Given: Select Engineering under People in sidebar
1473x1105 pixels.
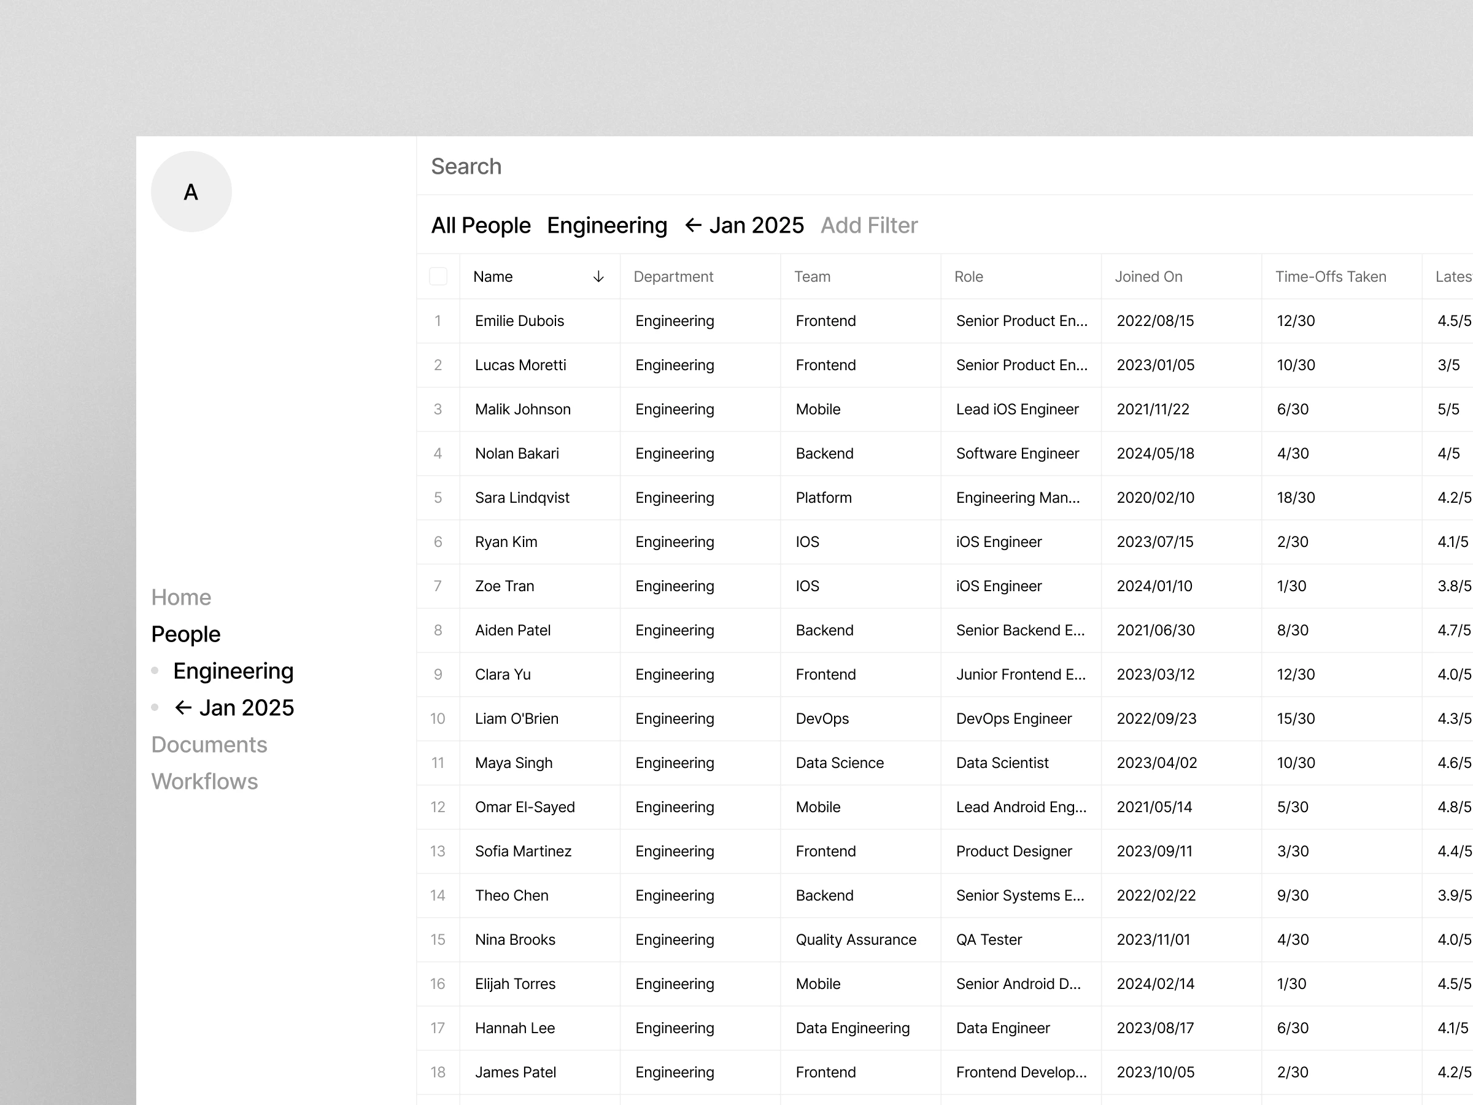Looking at the screenshot, I should click(233, 671).
